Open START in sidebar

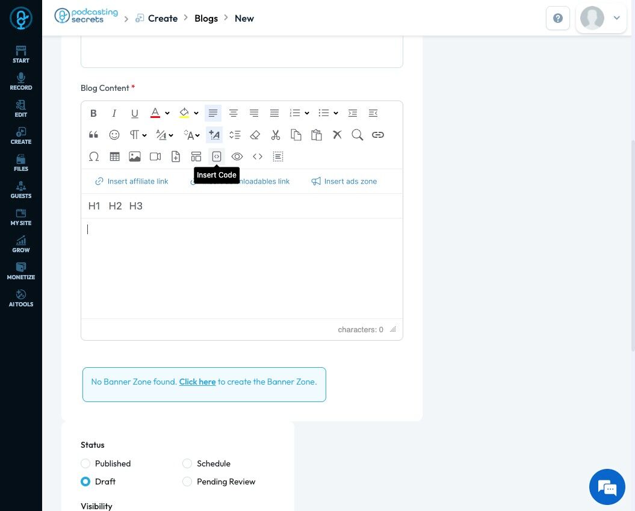(20, 54)
